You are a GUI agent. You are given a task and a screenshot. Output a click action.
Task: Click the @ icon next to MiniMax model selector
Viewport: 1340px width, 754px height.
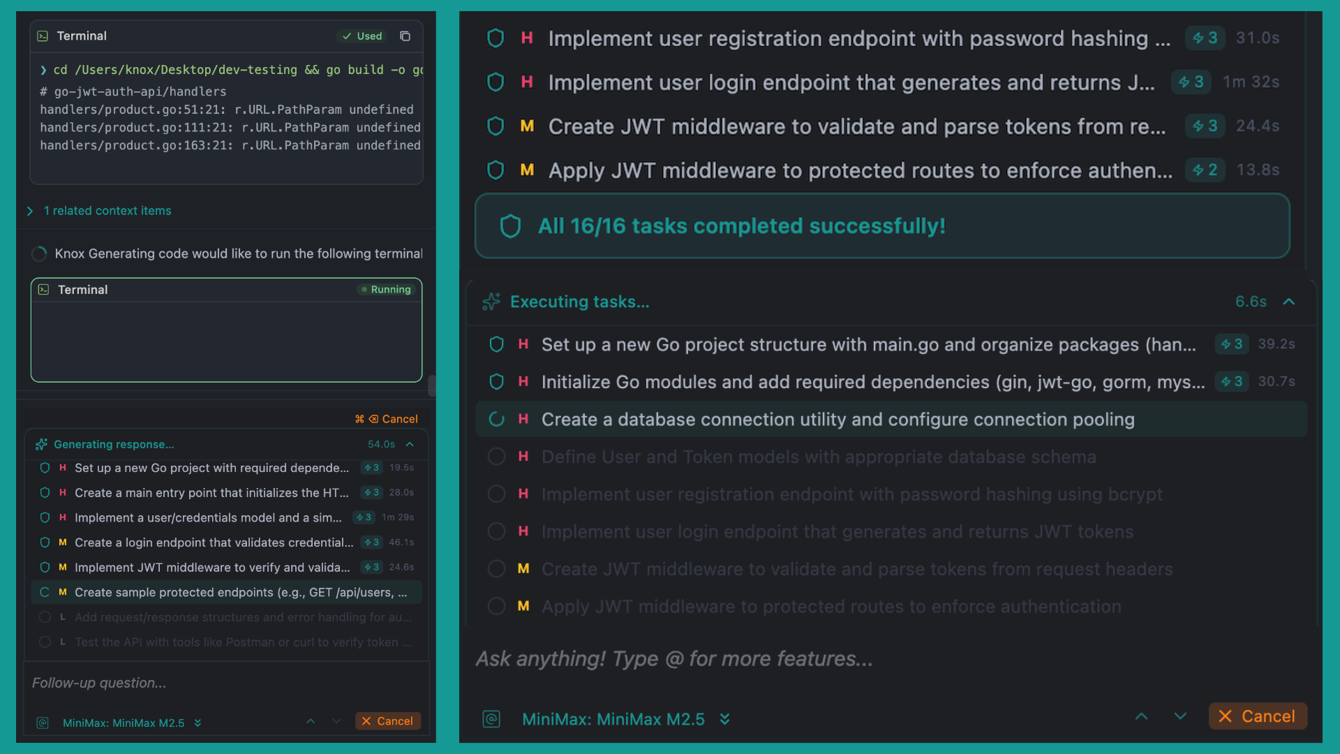(x=492, y=719)
